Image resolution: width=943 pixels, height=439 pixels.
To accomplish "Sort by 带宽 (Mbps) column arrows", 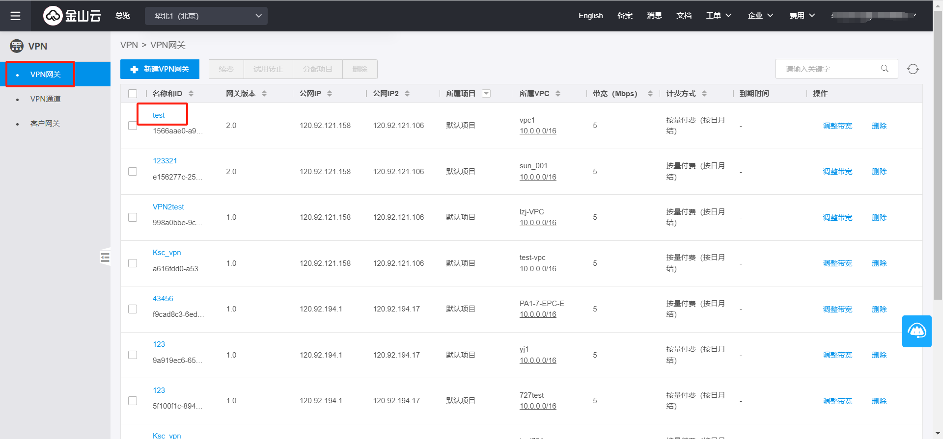I will pos(650,93).
